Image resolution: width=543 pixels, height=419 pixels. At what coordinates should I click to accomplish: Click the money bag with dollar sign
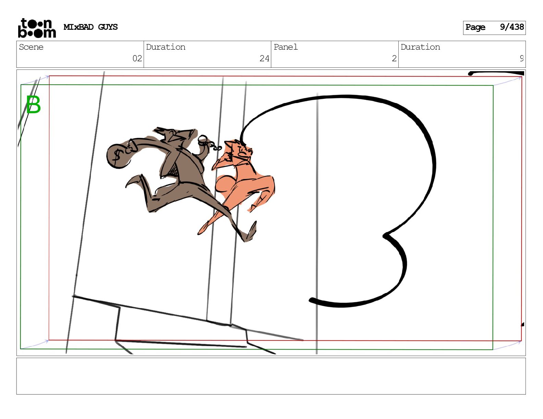[x=119, y=156]
